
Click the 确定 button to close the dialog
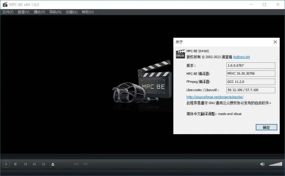(x=267, y=127)
